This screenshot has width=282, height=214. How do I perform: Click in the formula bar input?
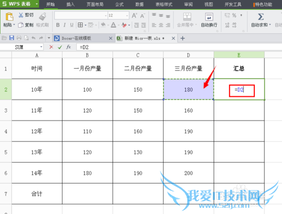(179, 47)
